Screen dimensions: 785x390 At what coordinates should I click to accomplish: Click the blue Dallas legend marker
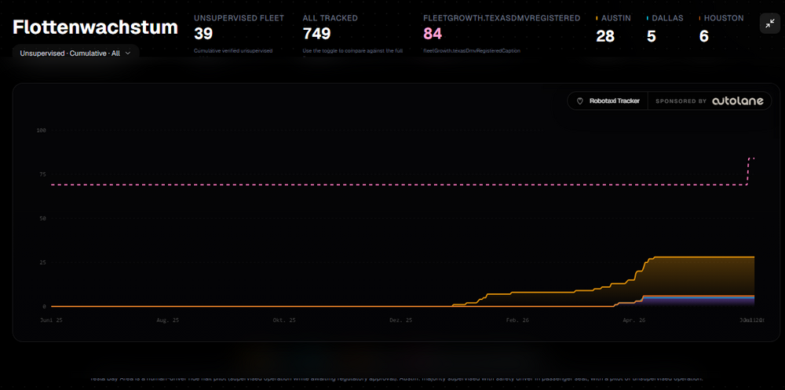(x=648, y=18)
